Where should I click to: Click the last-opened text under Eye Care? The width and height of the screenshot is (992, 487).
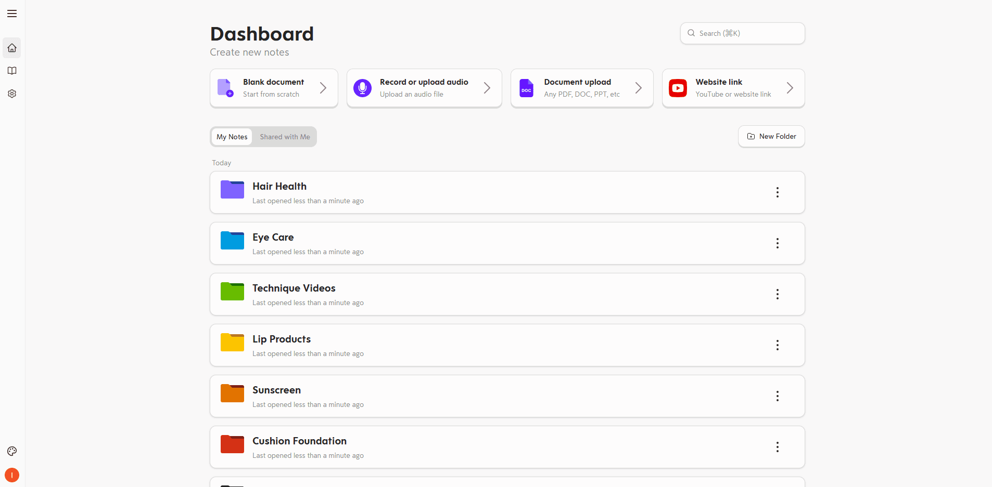[308, 252]
